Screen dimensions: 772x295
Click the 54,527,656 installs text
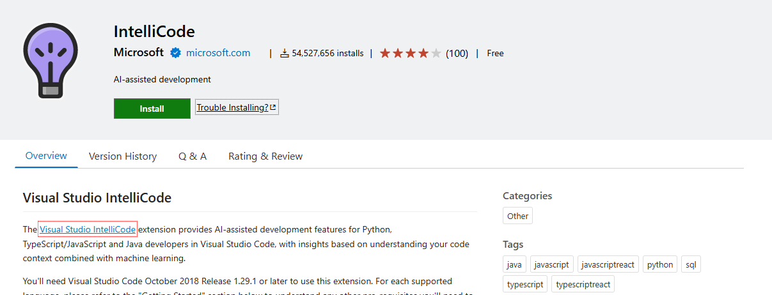pyautogui.click(x=327, y=54)
